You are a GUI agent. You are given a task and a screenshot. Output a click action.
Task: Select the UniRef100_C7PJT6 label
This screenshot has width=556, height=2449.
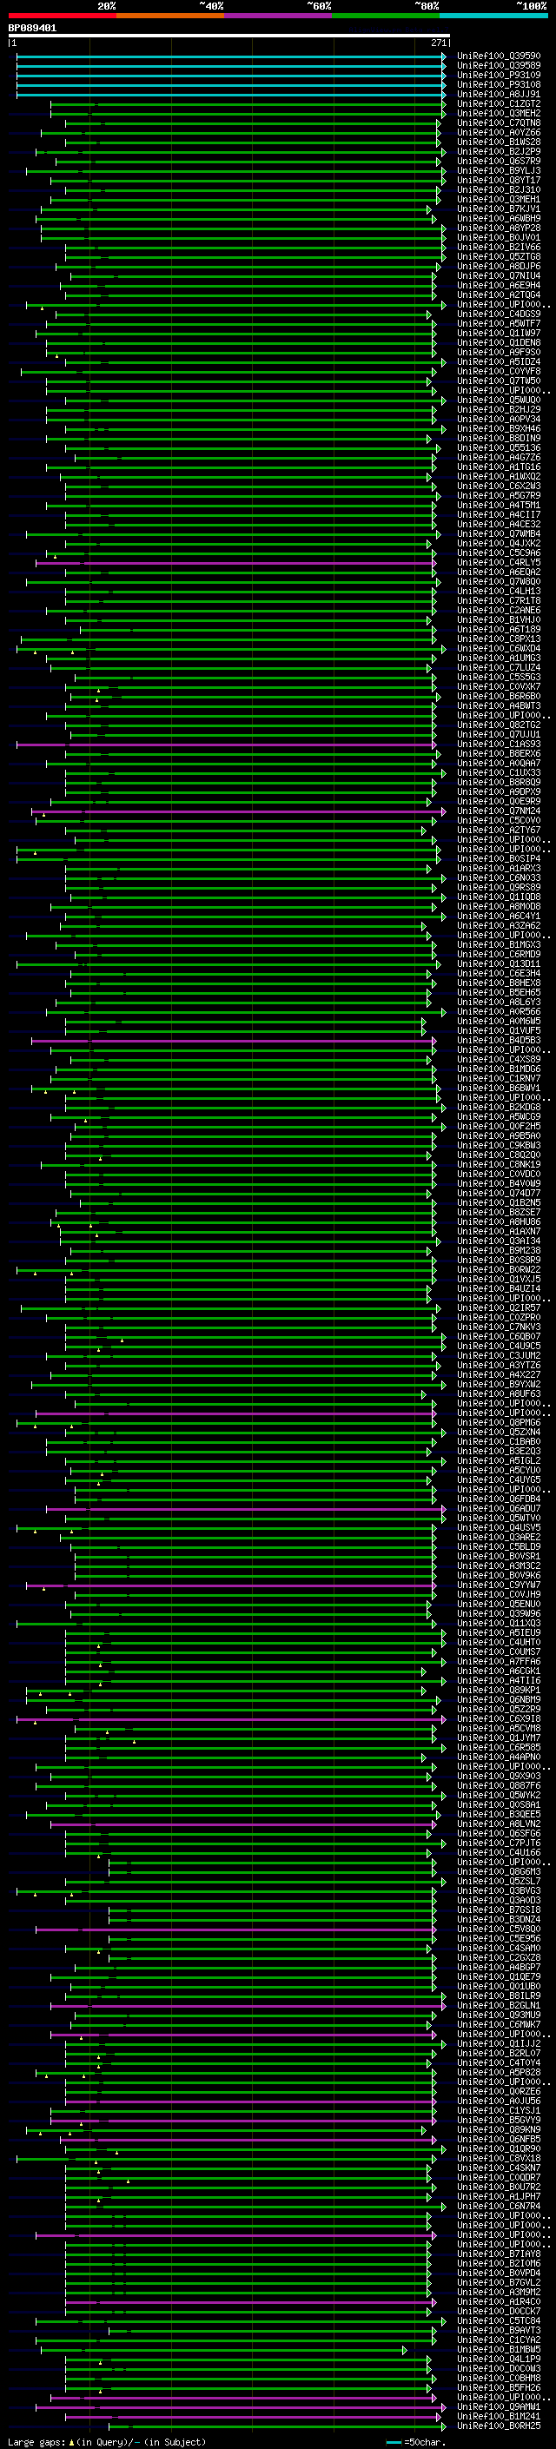(x=498, y=1843)
